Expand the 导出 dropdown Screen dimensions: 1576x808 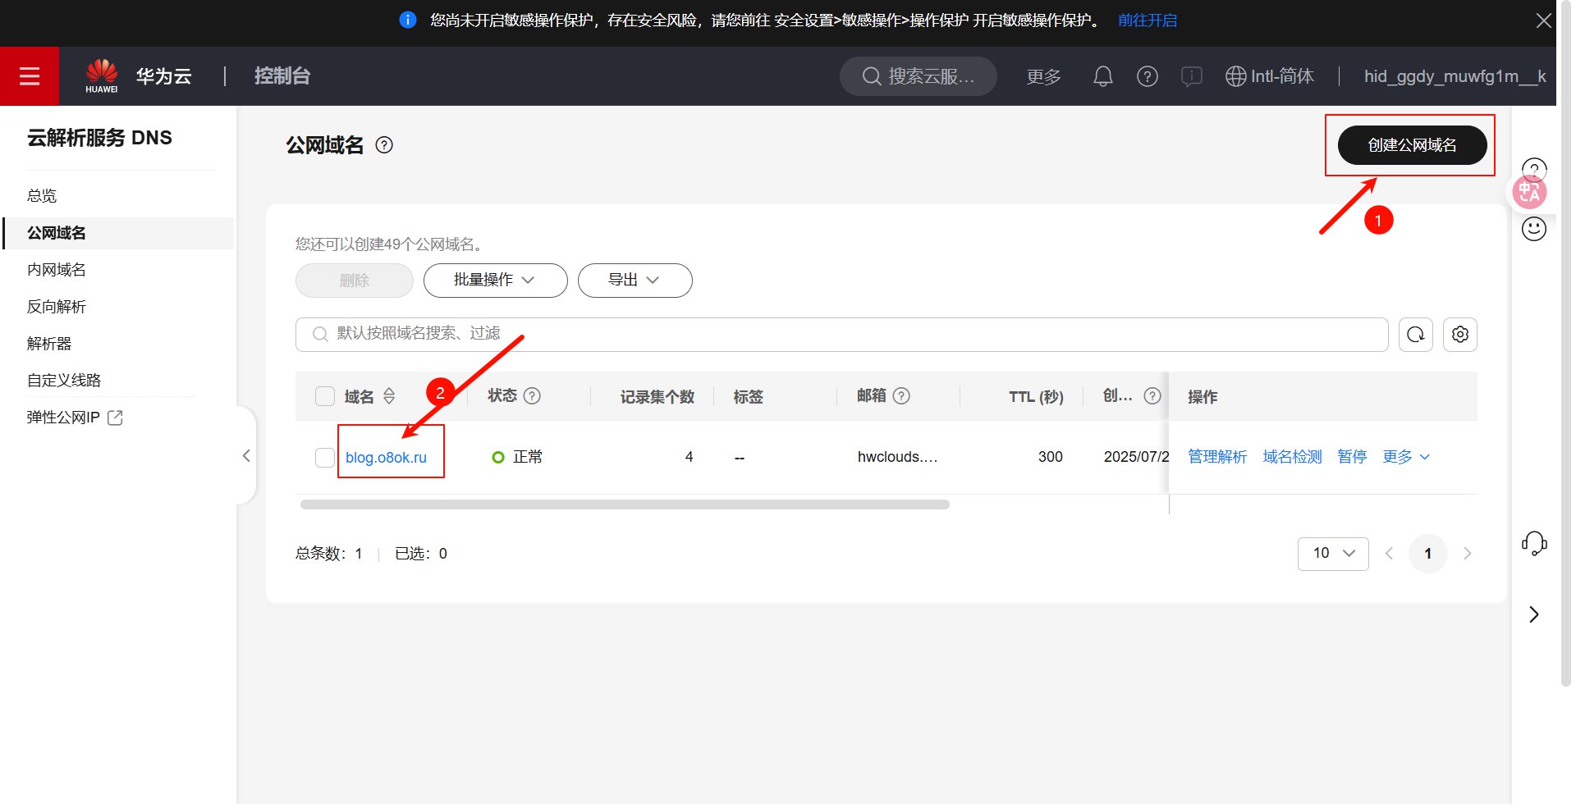coord(635,281)
